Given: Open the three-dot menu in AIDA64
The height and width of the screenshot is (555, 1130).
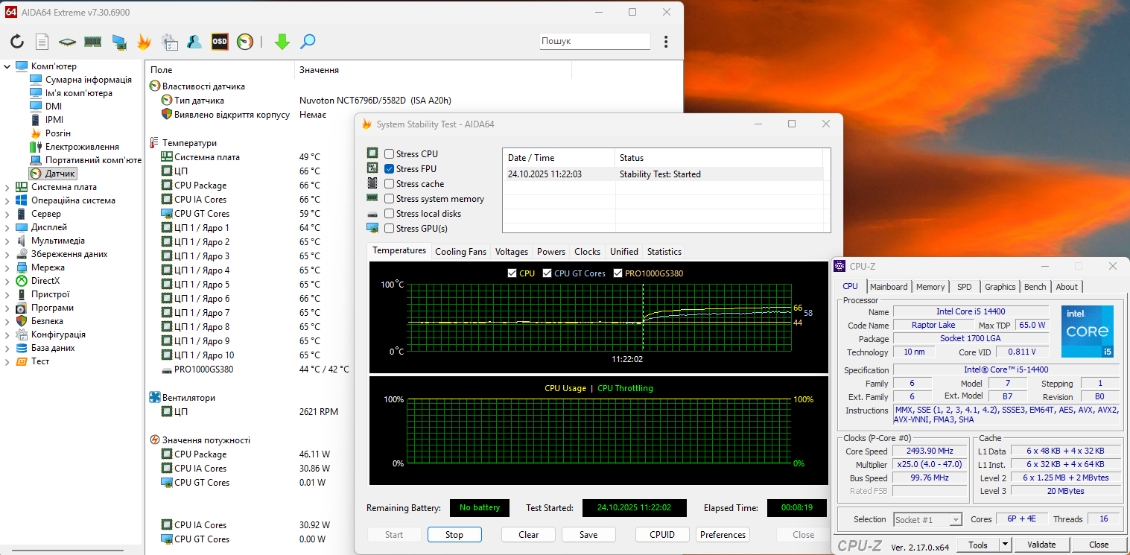Looking at the screenshot, I should coord(666,42).
